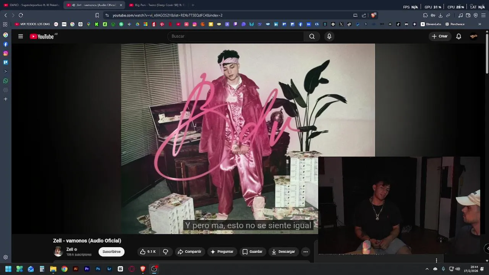The width and height of the screenshot is (489, 275).
Task: Open Facebook from the sidebar
Action: 5,44
